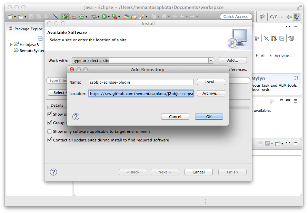Click the Archive... button
308x213 pixels.
point(211,93)
